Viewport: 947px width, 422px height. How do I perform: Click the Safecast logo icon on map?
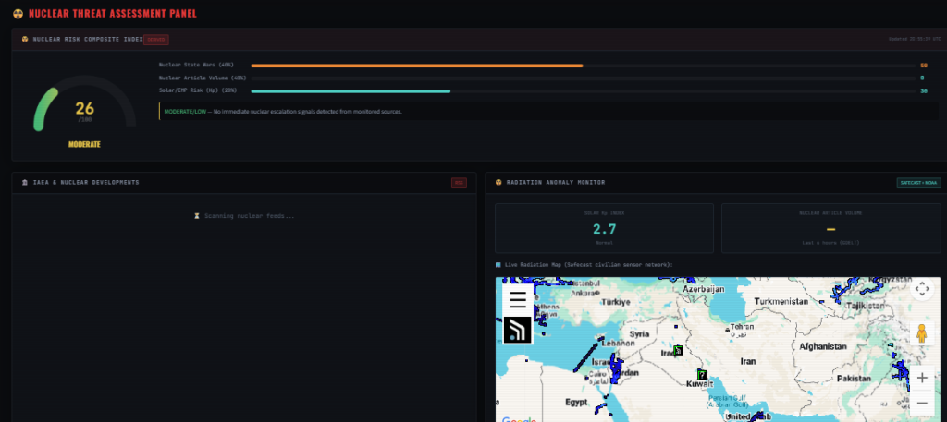click(x=518, y=330)
